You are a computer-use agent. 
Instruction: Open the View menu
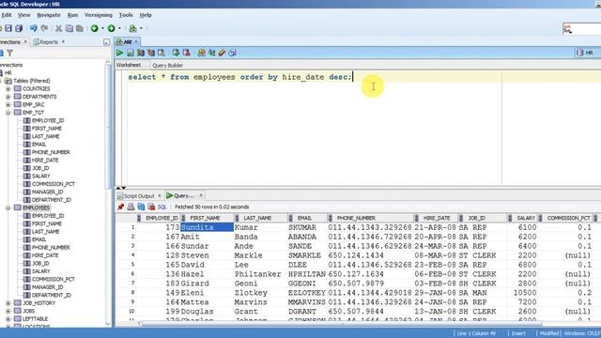coord(23,15)
